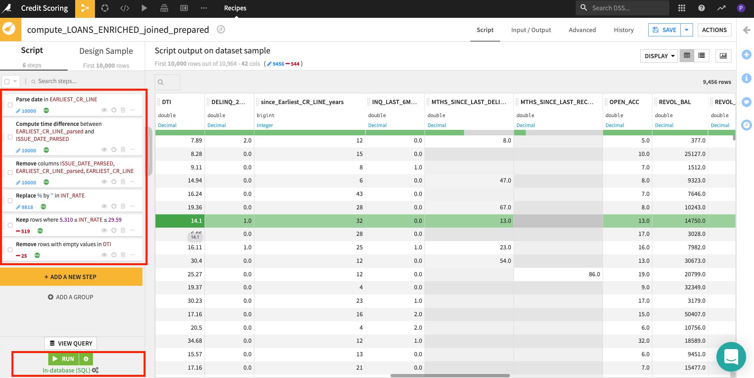Expand the DISPLAY dropdown
This screenshot has width=754, height=378.
659,56
